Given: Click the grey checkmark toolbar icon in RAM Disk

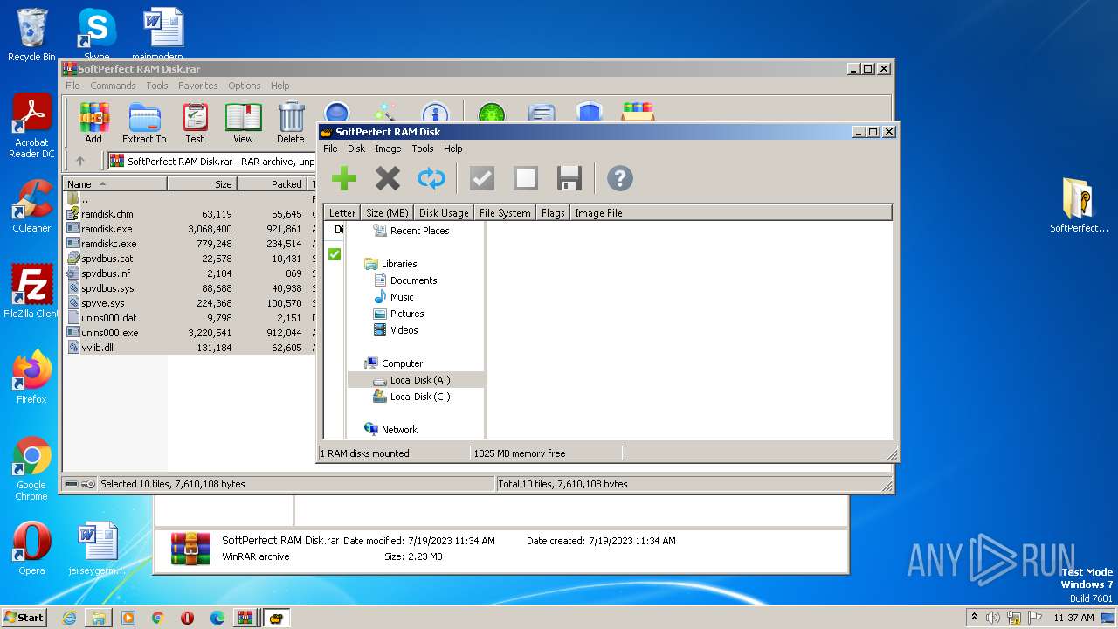Looking at the screenshot, I should pyautogui.click(x=482, y=178).
